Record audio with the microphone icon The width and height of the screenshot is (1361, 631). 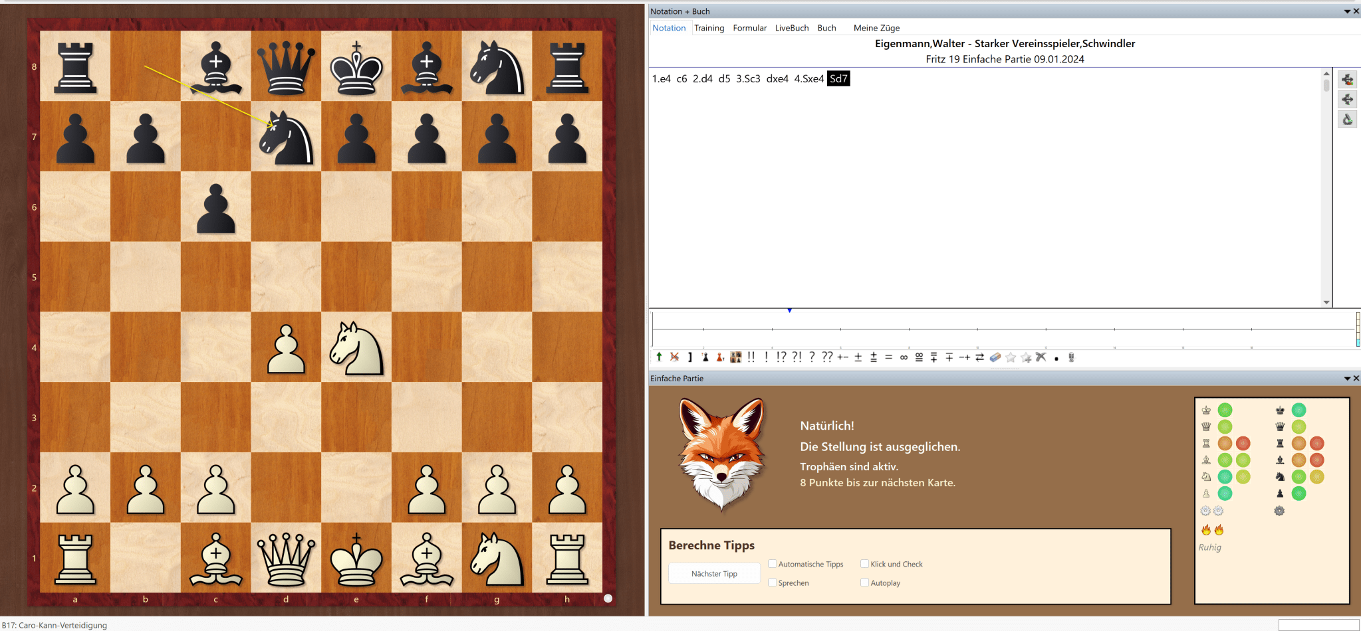click(1070, 357)
